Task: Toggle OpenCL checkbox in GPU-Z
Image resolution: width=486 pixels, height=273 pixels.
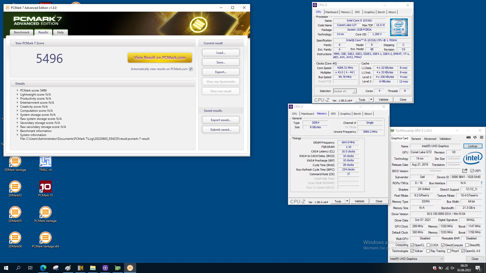Action: click(x=412, y=245)
